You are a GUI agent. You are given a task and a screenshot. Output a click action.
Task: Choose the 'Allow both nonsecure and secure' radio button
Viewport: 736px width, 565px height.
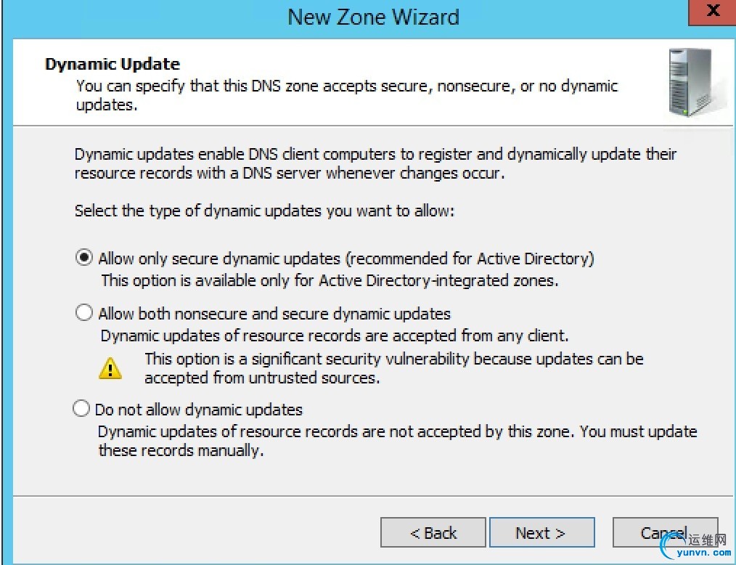tap(85, 313)
